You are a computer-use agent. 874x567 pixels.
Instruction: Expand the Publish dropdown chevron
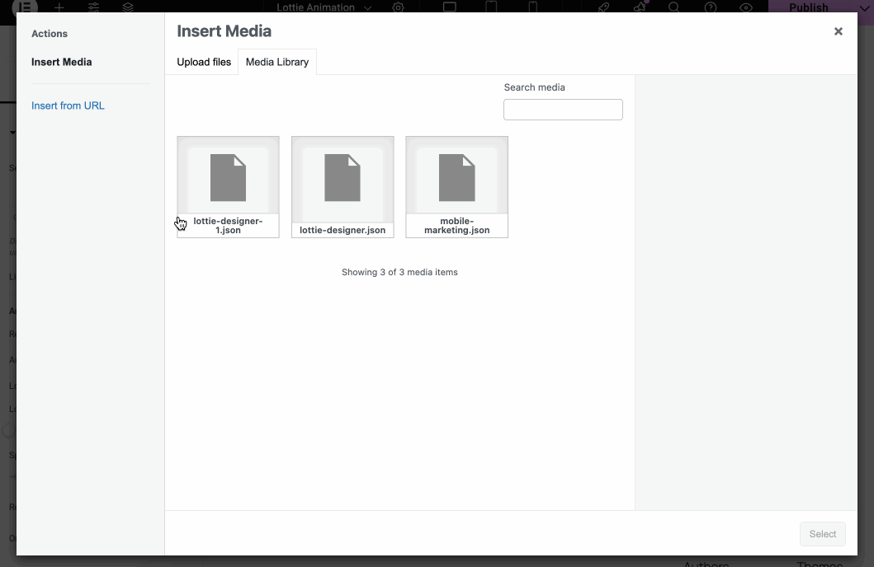pyautogui.click(x=862, y=7)
